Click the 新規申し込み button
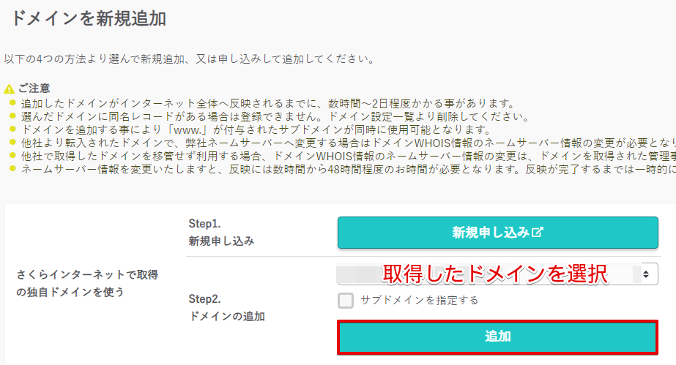This screenshot has width=676, height=365. pyautogui.click(x=497, y=233)
